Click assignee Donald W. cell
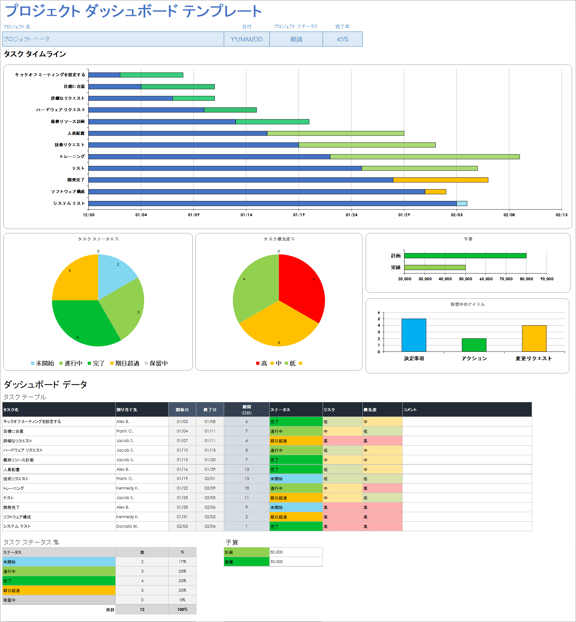Viewport: 576px width, 622px height. point(142,526)
